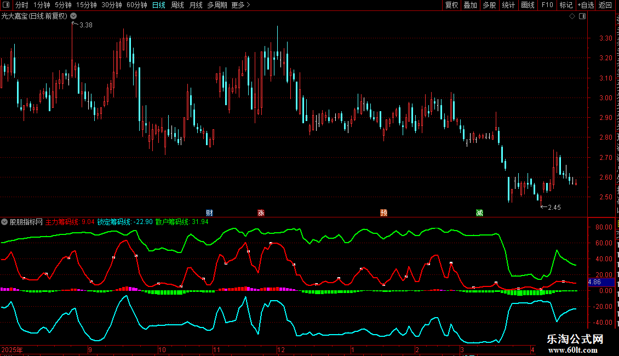Open the 减 reduction event marker
Screen dimensions: 619x356
pyautogui.click(x=480, y=213)
